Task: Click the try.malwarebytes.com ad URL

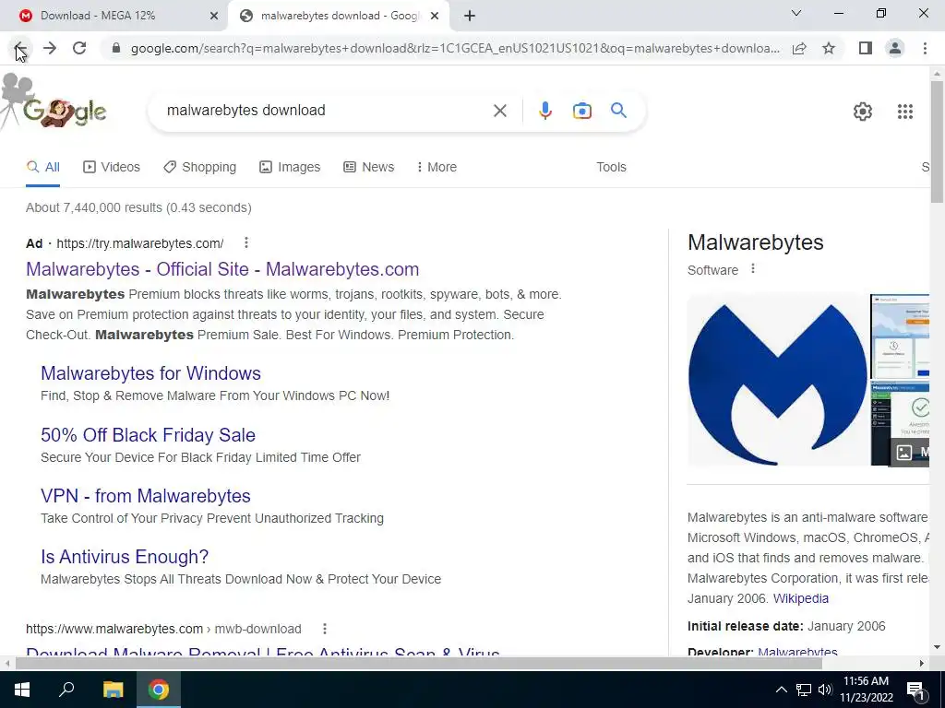Action: [x=140, y=243]
